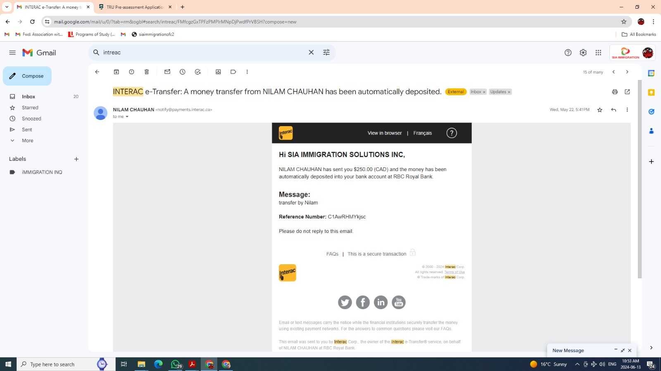Open the tab search dropdown arrow

pos(7,7)
